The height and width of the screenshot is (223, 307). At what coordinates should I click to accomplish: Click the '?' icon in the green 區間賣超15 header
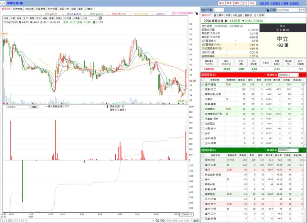[x=265, y=150]
